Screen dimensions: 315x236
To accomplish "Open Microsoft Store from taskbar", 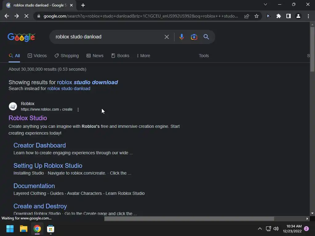I will coord(51,229).
